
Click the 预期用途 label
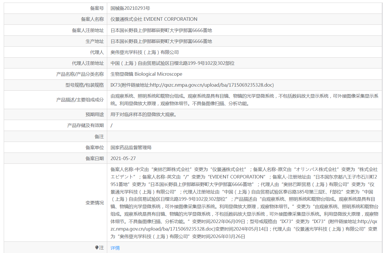tap(95, 114)
